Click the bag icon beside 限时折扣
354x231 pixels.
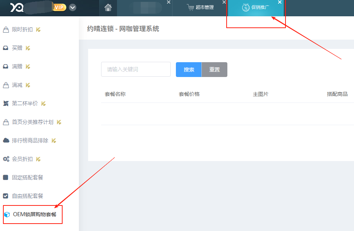tap(6, 30)
